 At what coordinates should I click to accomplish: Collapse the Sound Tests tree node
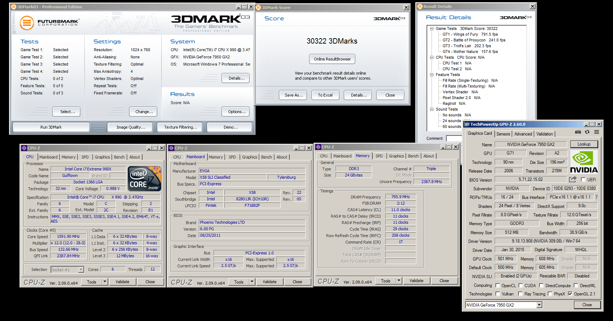pyautogui.click(x=432, y=109)
